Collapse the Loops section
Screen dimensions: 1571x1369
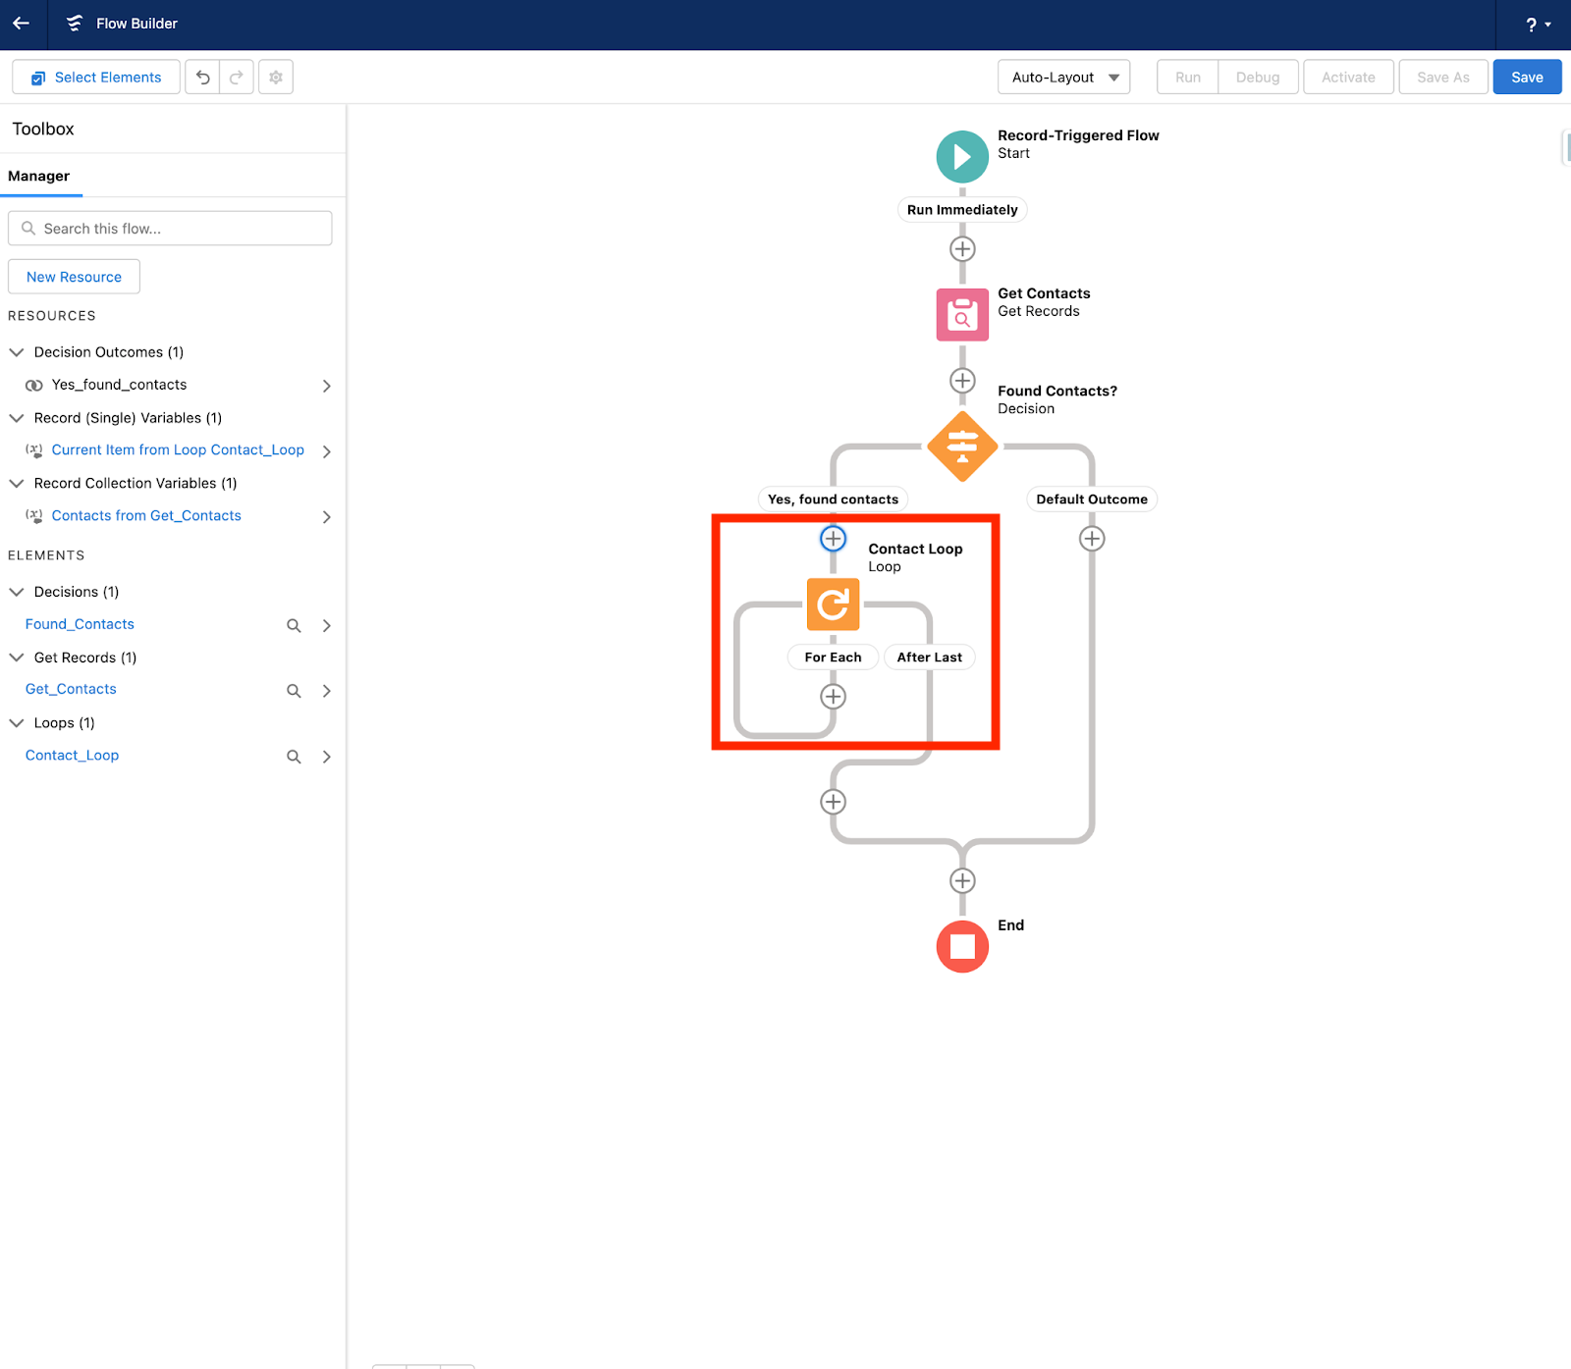pos(16,722)
